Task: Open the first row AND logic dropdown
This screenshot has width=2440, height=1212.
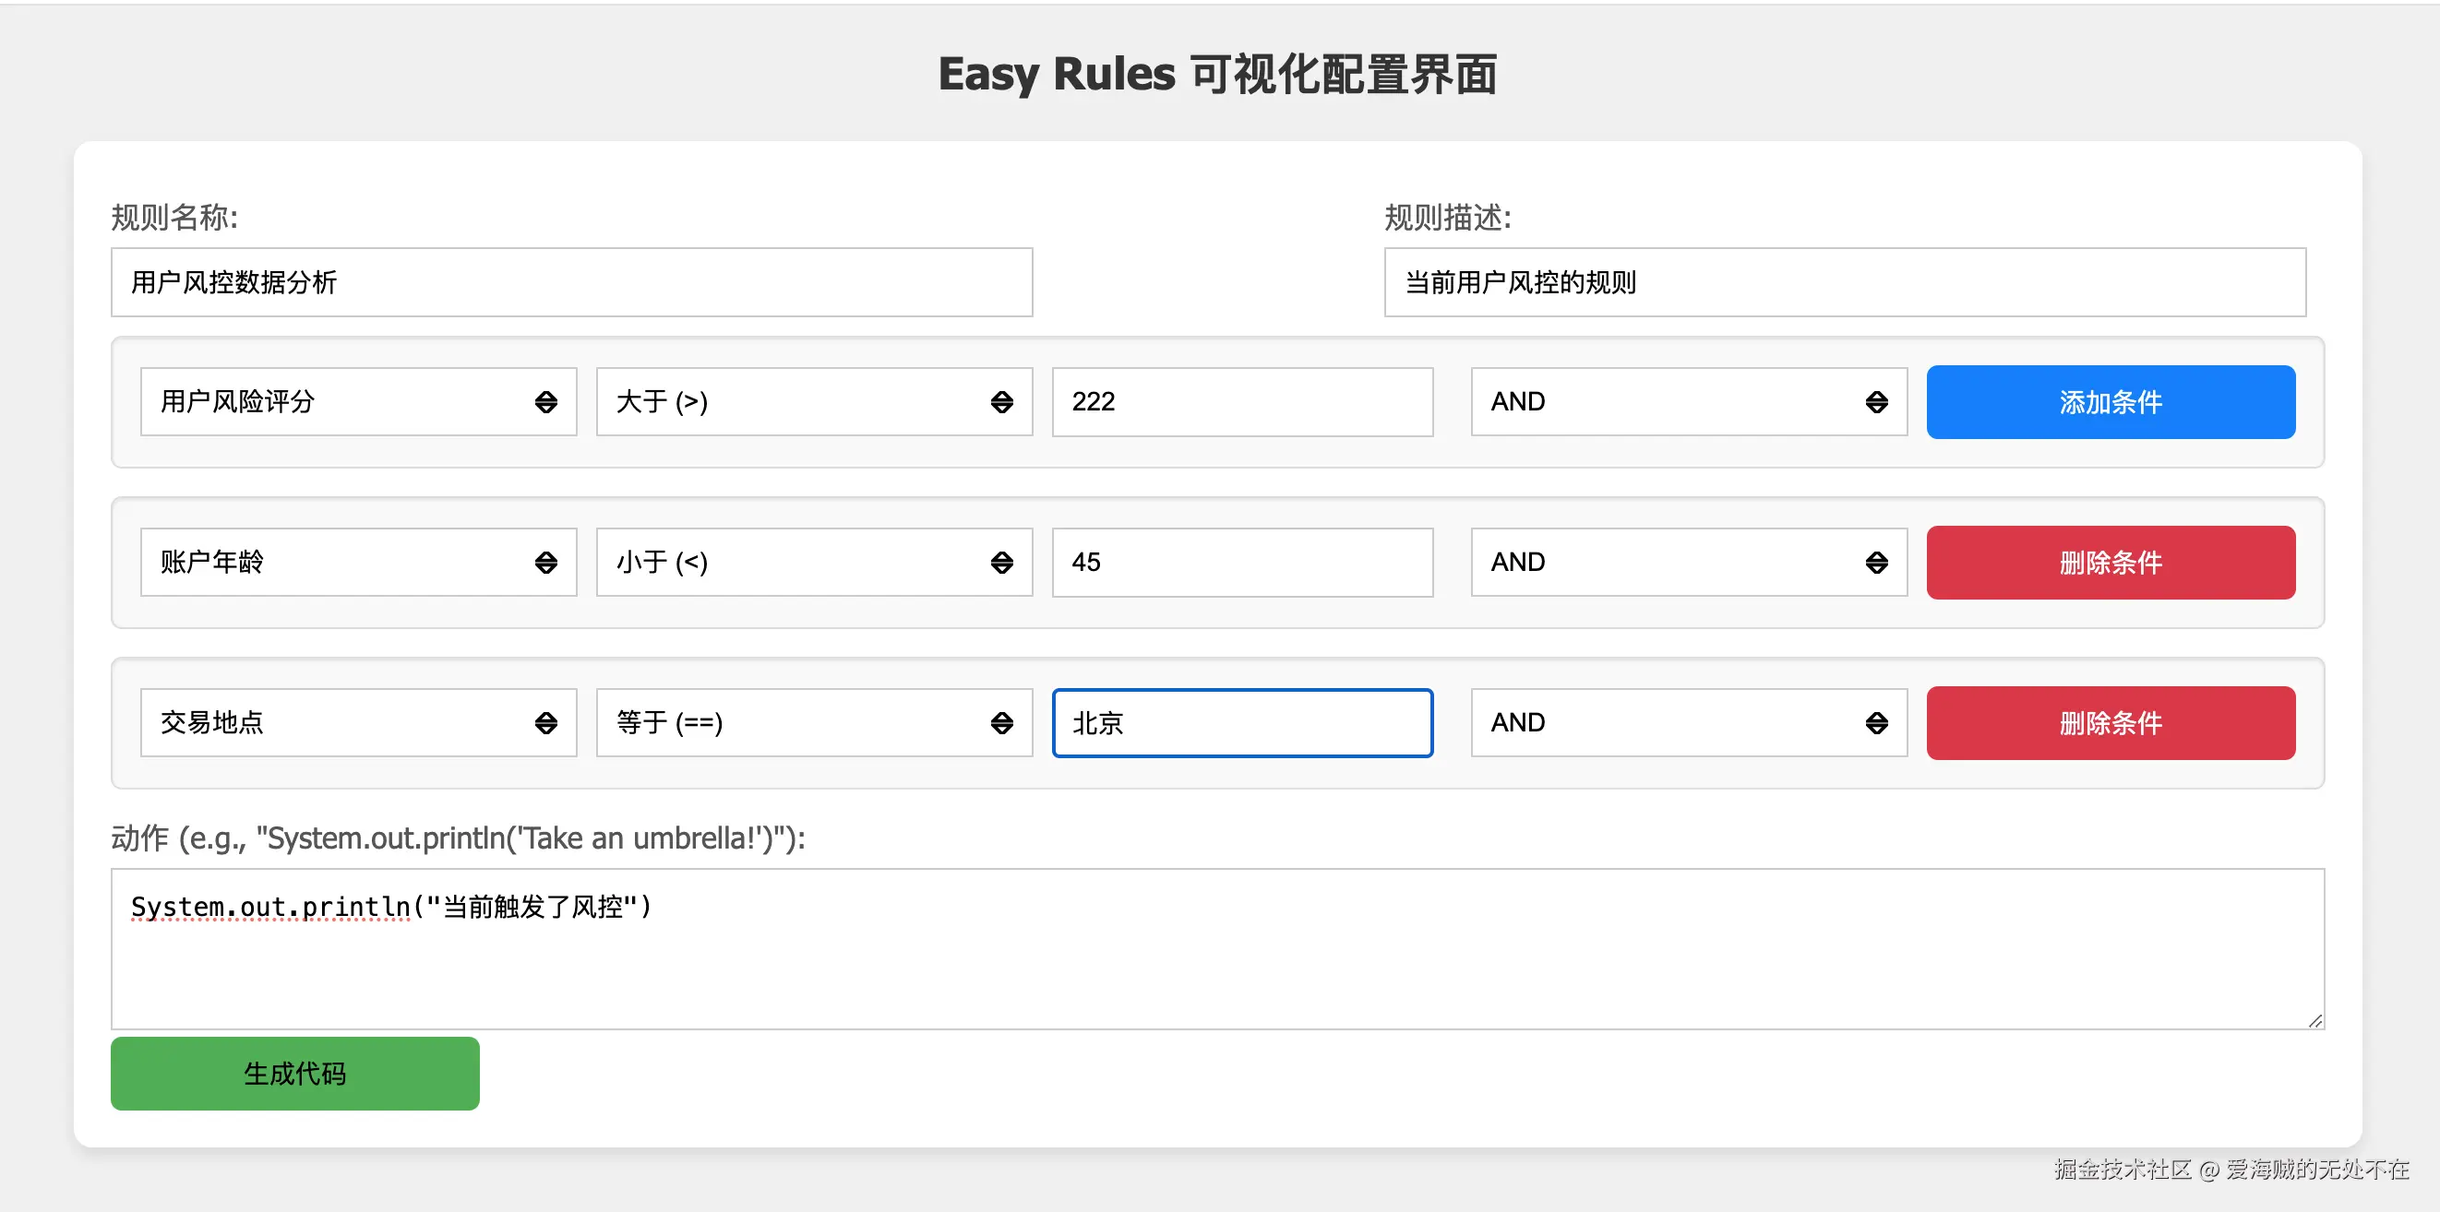Action: pos(1688,401)
